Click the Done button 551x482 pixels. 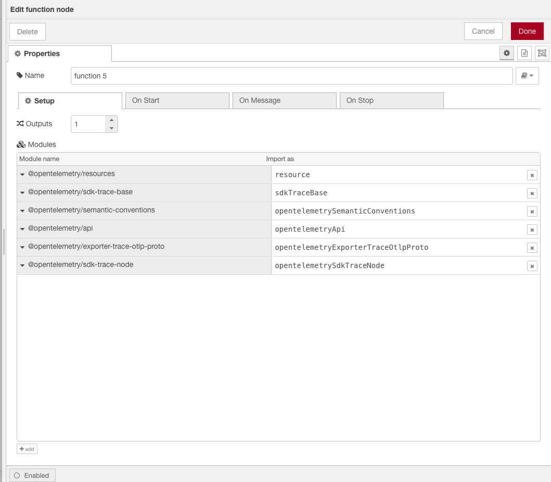click(x=527, y=31)
